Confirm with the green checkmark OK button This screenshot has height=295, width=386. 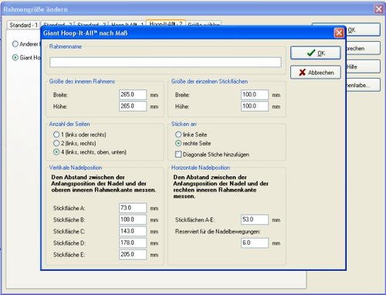[x=316, y=53]
